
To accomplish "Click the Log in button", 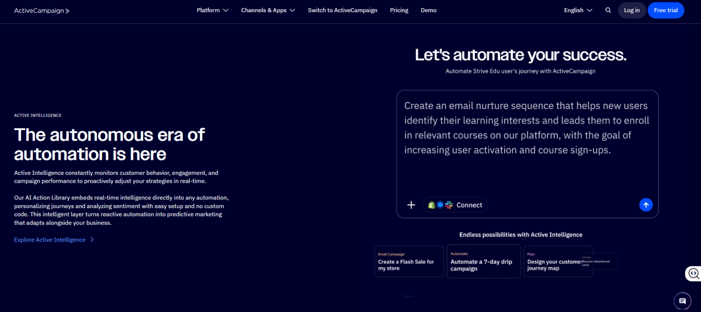I will coord(632,10).
